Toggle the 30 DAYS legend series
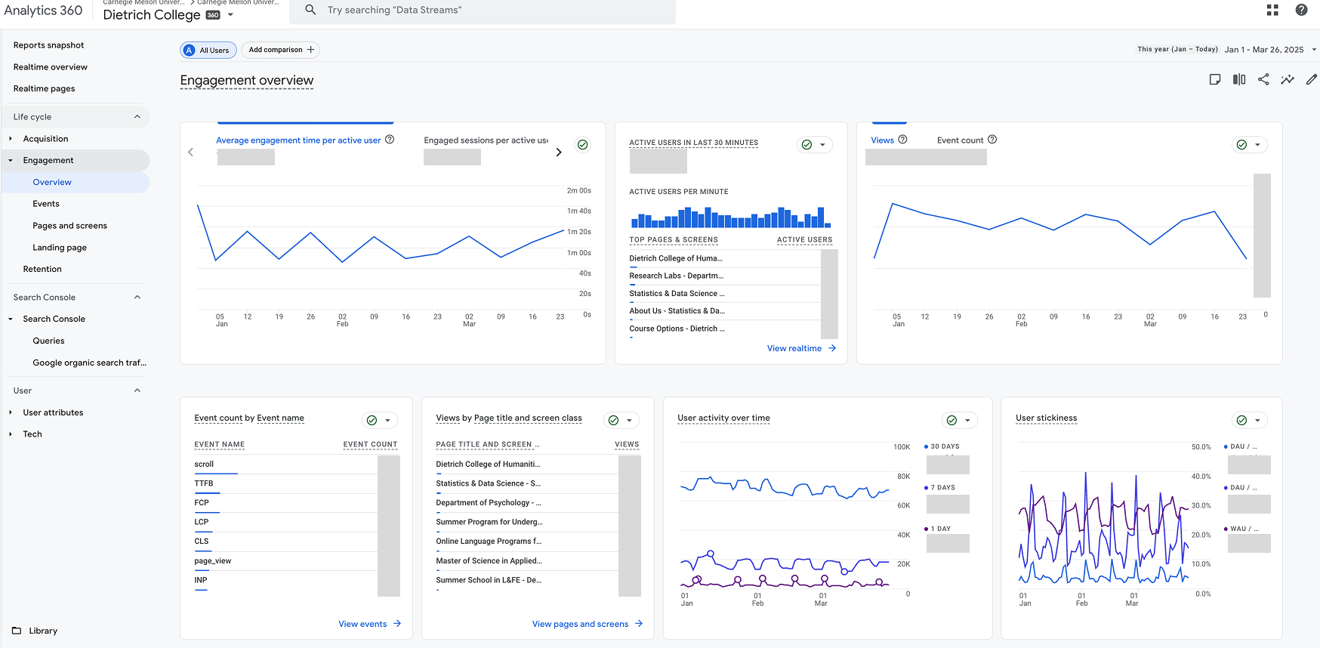Viewport: 1320px width, 648px height. click(x=942, y=446)
